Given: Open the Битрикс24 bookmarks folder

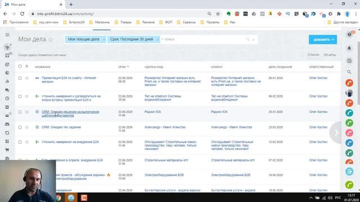Looking at the screenshot, I should (x=74, y=22).
